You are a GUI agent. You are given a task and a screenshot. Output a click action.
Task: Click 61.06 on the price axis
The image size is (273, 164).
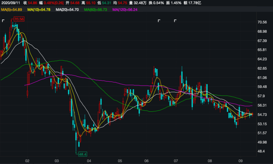(262, 78)
